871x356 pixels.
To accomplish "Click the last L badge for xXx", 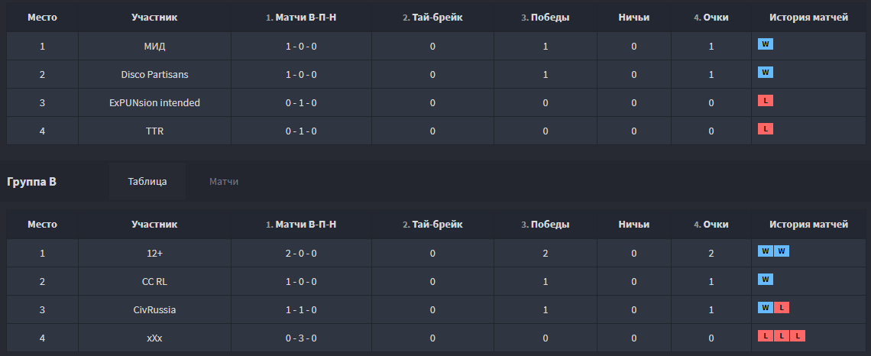I will click(797, 335).
